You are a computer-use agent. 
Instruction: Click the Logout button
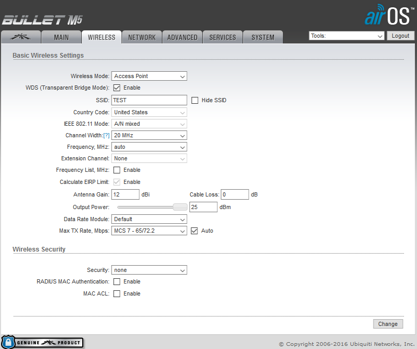coord(400,36)
